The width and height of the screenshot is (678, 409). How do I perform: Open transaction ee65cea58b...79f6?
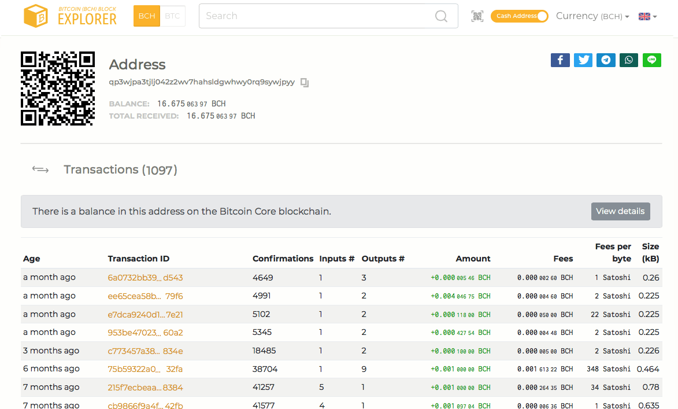[x=146, y=296]
